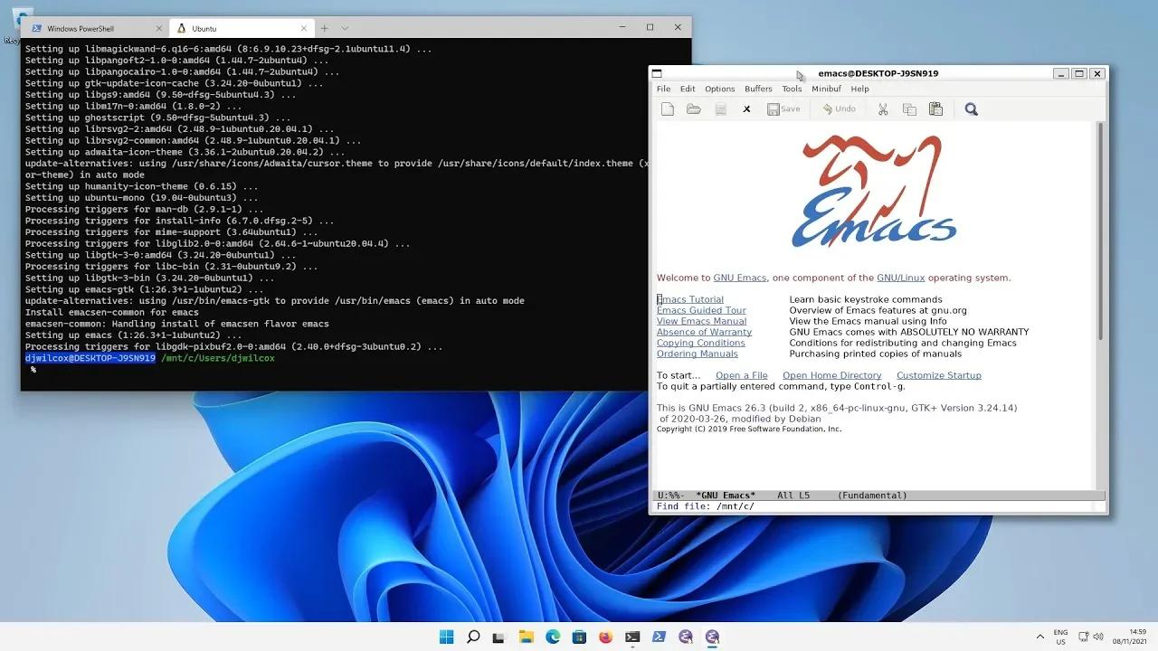Open Microsoft Edge from the taskbar
The height and width of the screenshot is (651, 1158).
(552, 637)
